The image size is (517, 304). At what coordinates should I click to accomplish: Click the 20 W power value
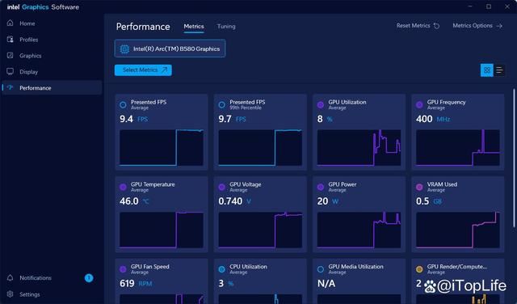(328, 201)
